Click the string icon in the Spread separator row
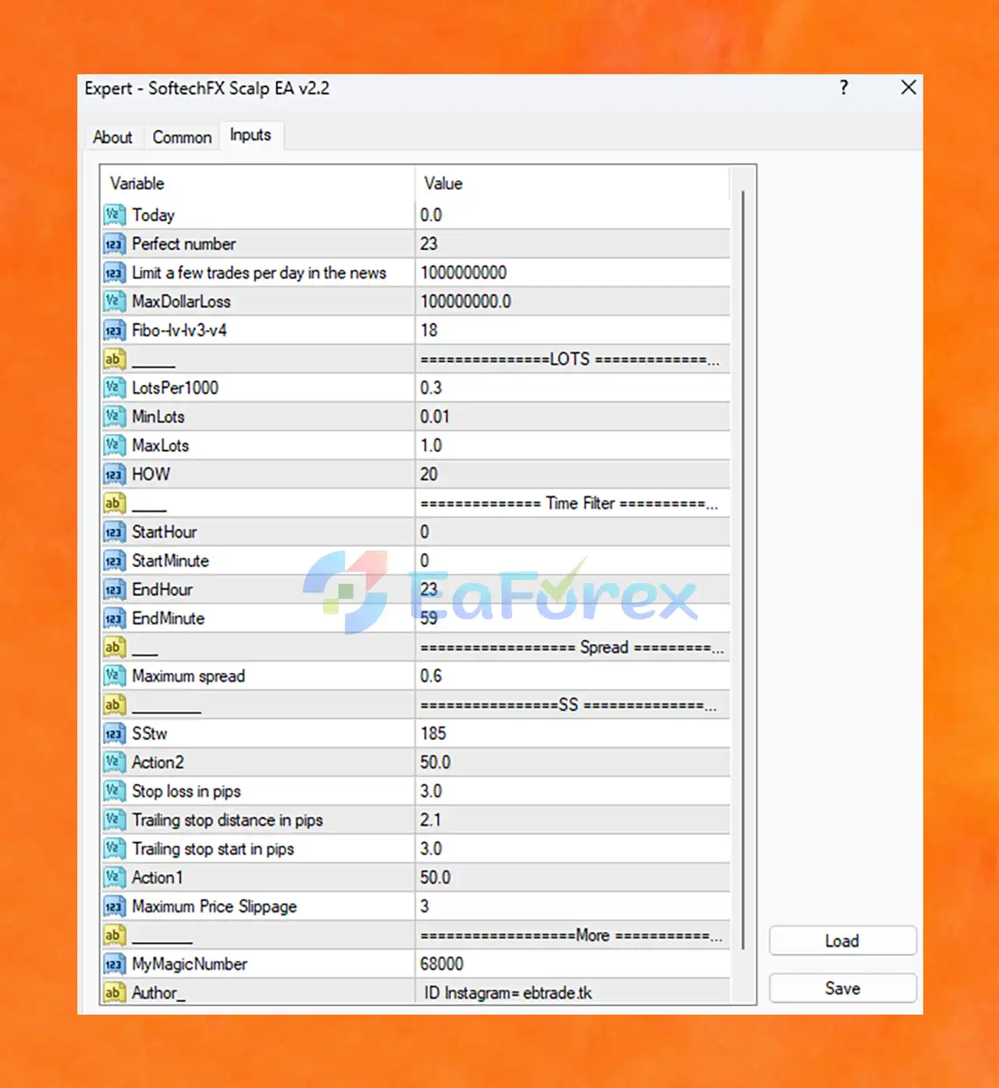 tap(114, 647)
